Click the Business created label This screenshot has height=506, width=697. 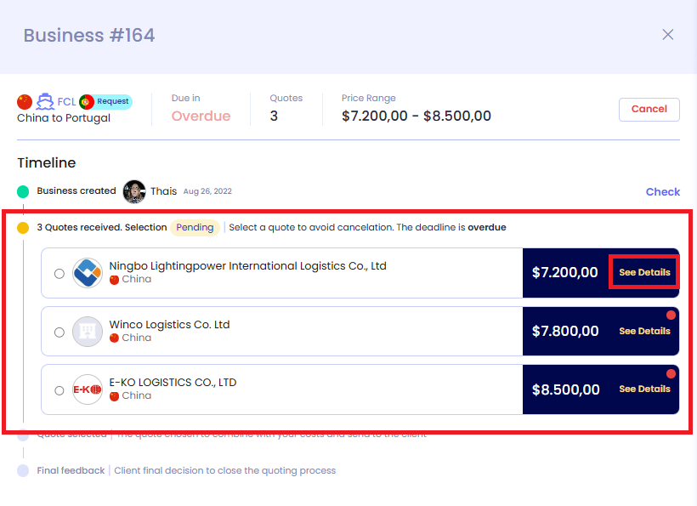click(x=76, y=190)
